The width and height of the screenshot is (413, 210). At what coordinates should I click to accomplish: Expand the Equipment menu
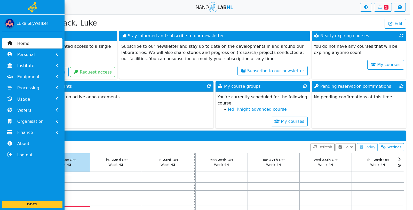tap(32, 77)
